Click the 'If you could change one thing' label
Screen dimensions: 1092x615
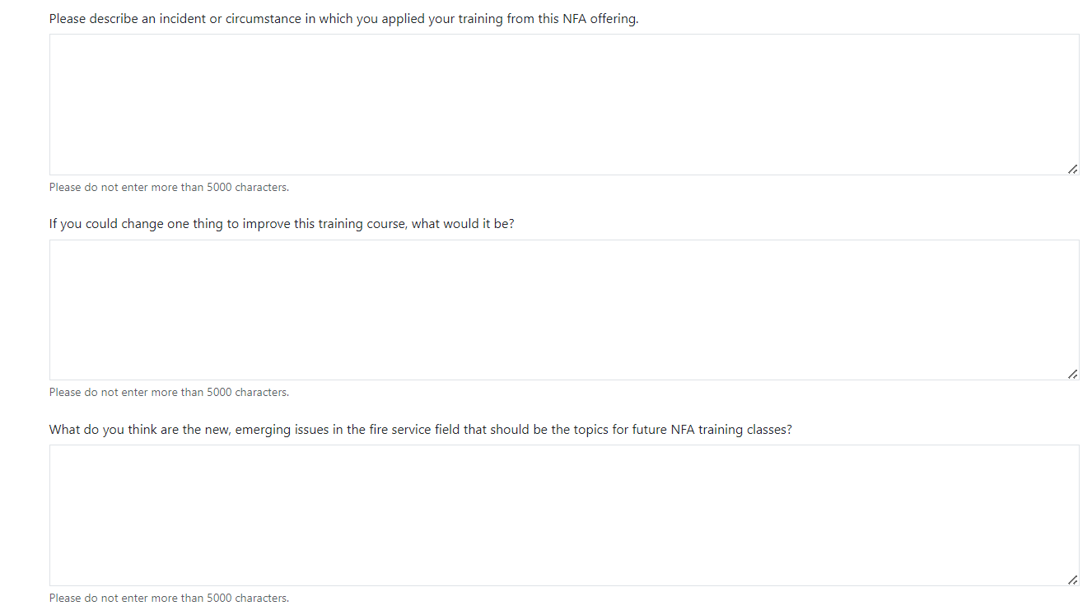pos(282,224)
